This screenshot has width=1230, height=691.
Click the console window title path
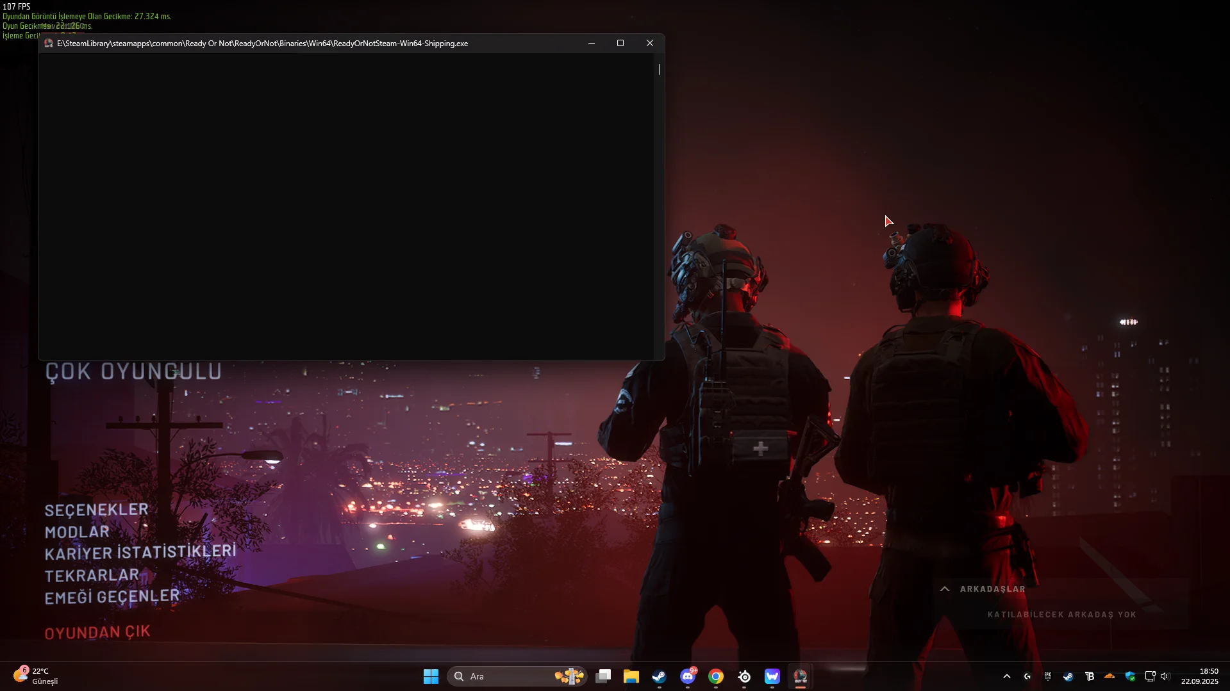pyautogui.click(x=262, y=44)
